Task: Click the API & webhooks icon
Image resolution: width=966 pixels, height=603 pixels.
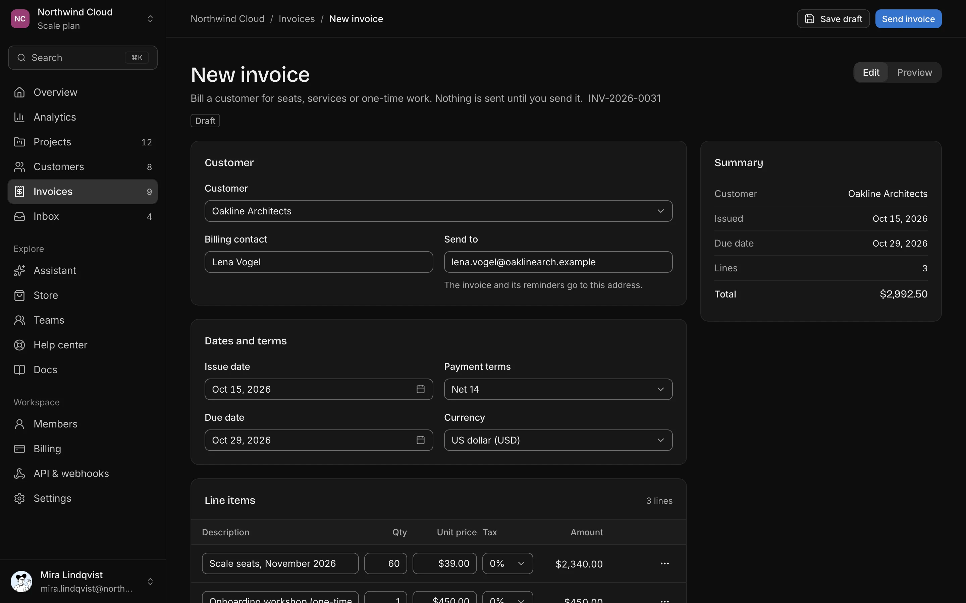Action: (19, 473)
